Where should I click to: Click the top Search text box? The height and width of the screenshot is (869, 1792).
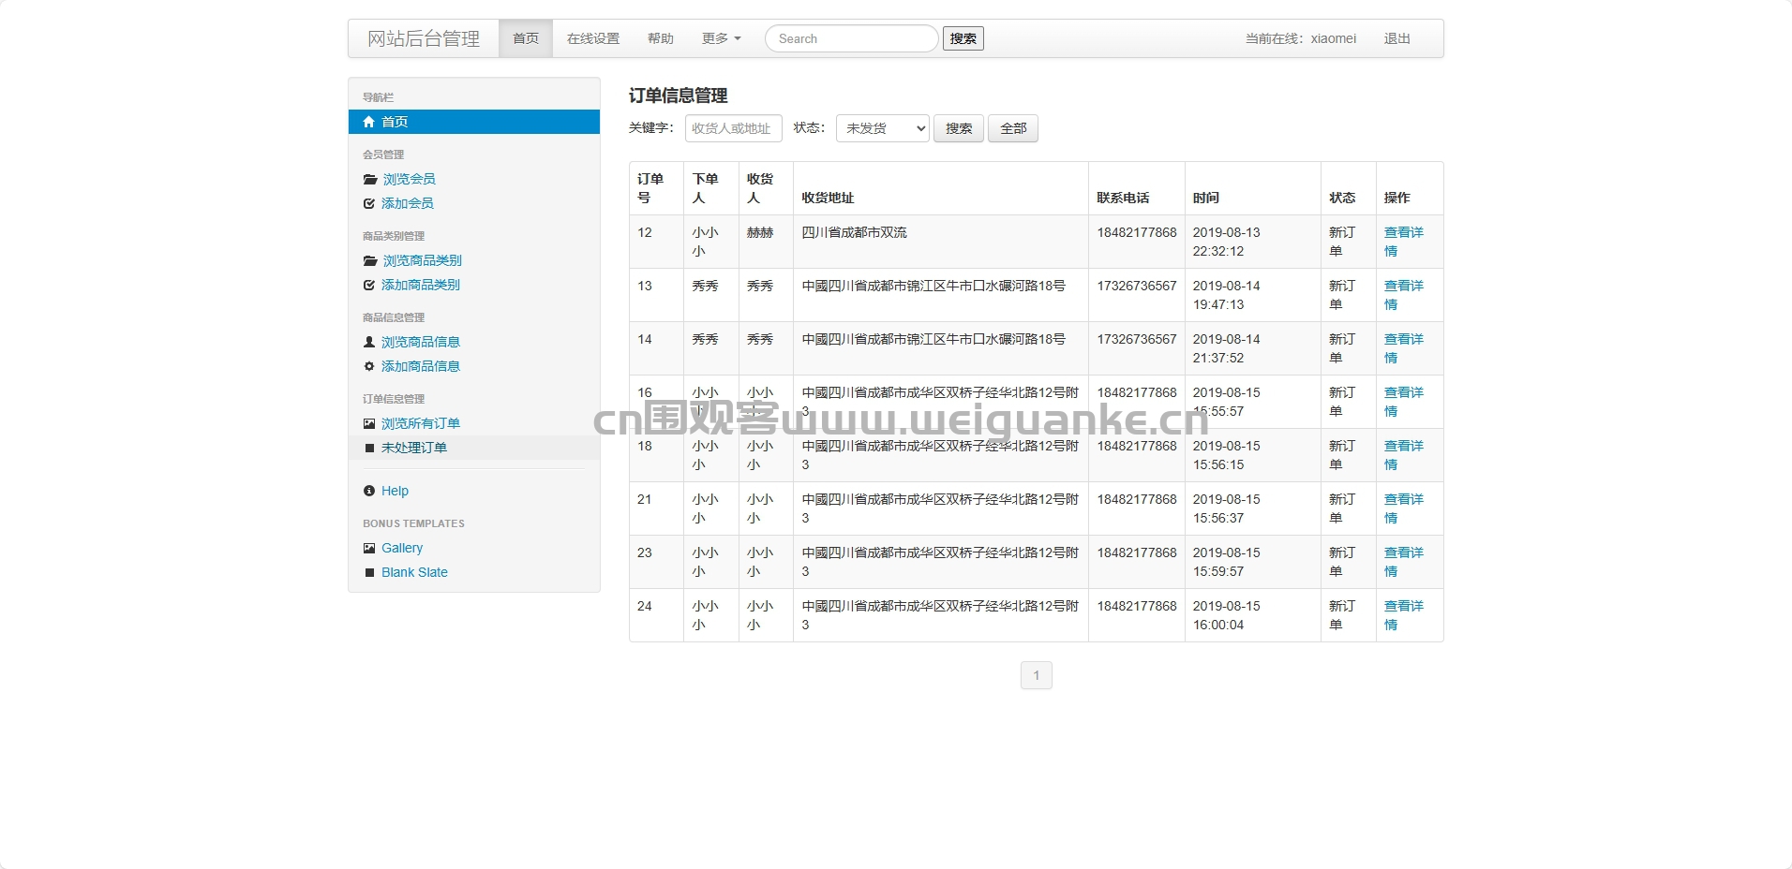[x=851, y=38]
